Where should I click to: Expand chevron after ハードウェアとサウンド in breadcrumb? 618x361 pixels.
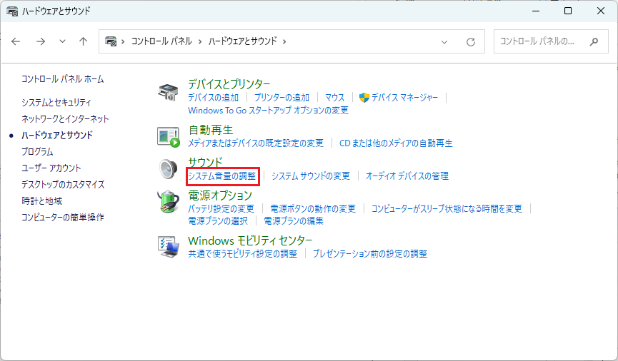[284, 41]
